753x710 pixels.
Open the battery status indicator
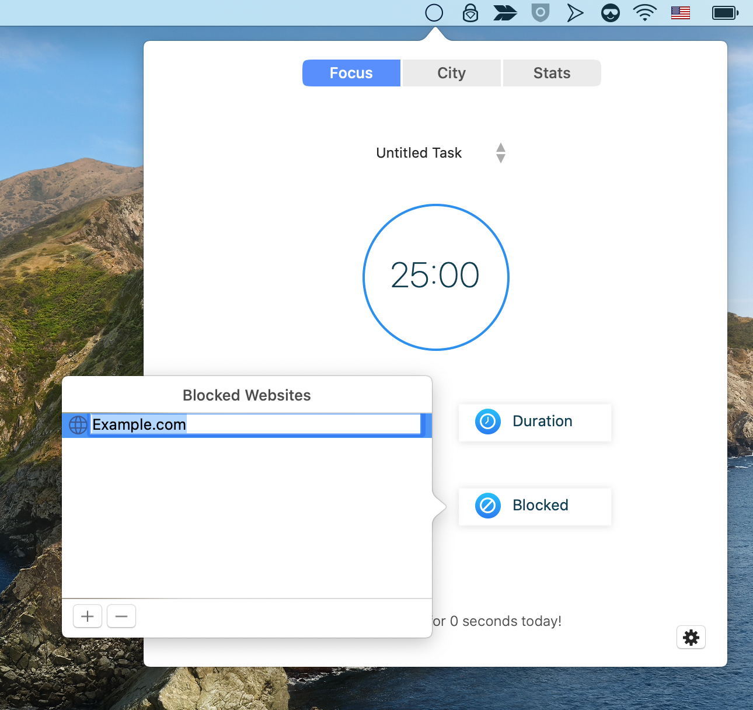pos(724,12)
